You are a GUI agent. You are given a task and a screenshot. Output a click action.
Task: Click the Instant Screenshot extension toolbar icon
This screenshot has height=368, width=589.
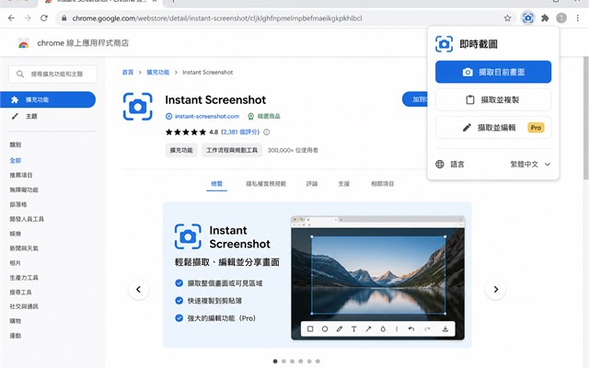point(527,18)
